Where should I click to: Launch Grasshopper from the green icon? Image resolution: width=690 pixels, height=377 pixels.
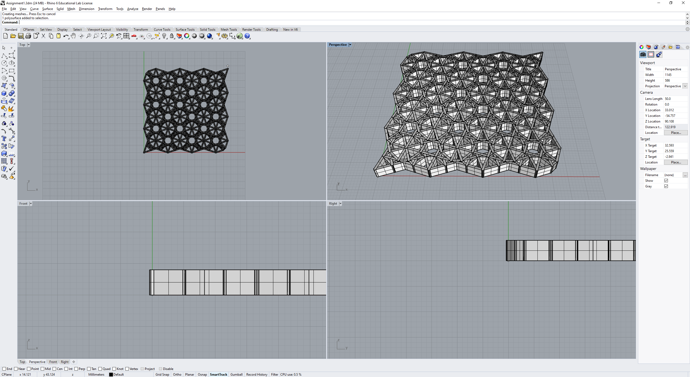point(240,36)
